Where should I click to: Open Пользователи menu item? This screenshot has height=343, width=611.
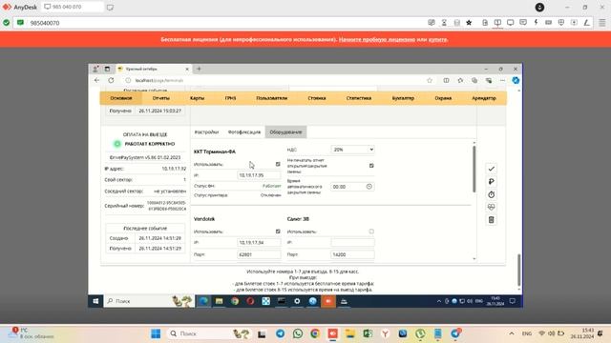[x=271, y=98]
